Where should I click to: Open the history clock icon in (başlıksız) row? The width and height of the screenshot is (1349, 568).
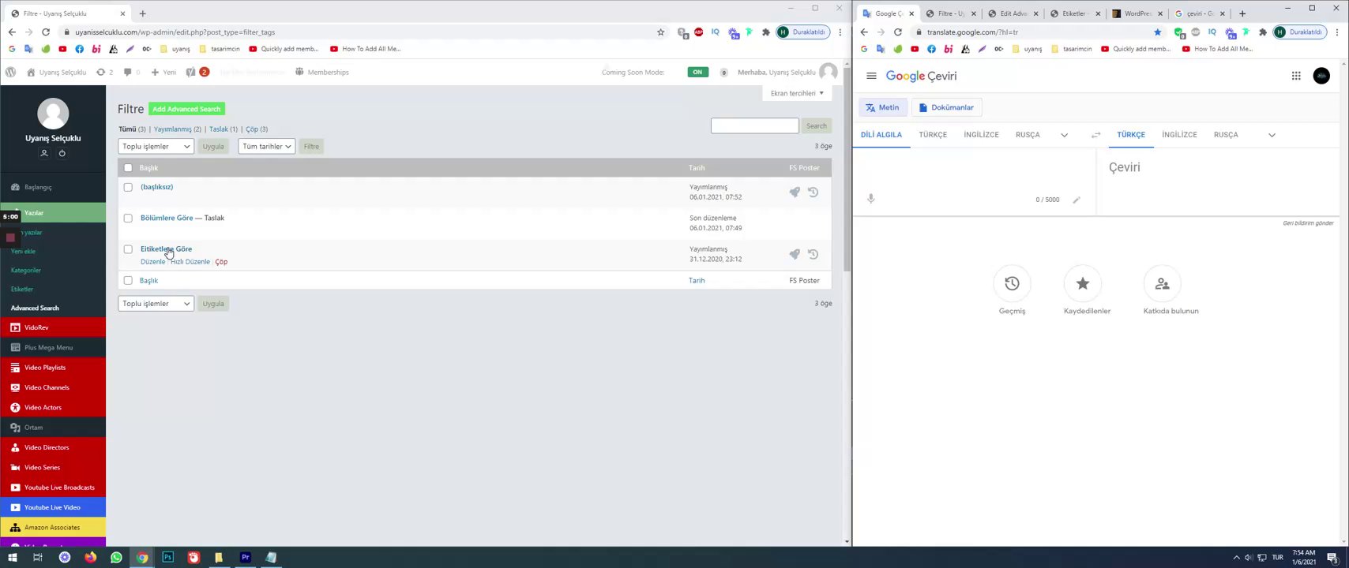pyautogui.click(x=813, y=192)
